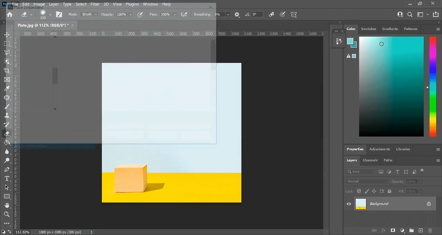Enable airbrush-style build-up
Screen dimensions: 442x235
point(184,15)
